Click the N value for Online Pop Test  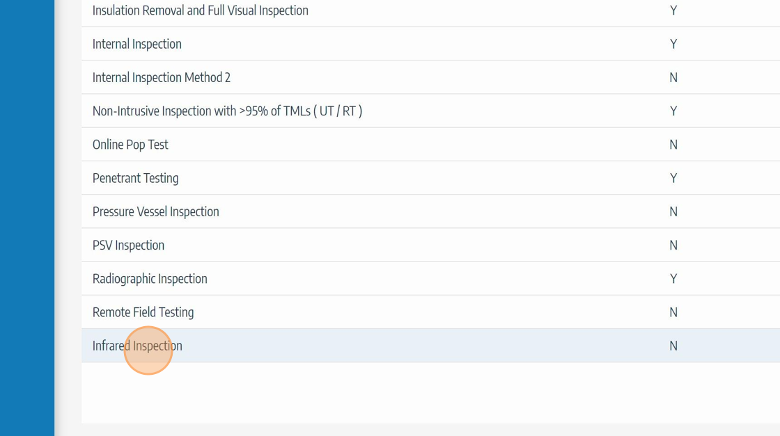coord(673,145)
